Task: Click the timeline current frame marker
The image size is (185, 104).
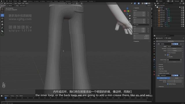Action: (5, 98)
